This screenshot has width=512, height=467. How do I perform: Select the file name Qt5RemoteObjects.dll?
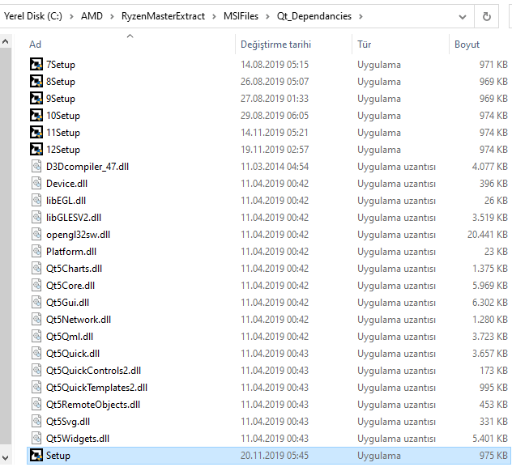coord(93,405)
